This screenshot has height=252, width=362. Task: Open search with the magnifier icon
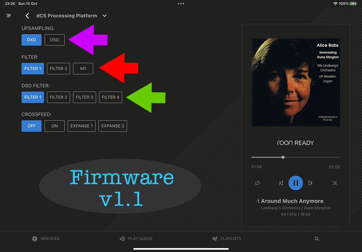(317, 239)
